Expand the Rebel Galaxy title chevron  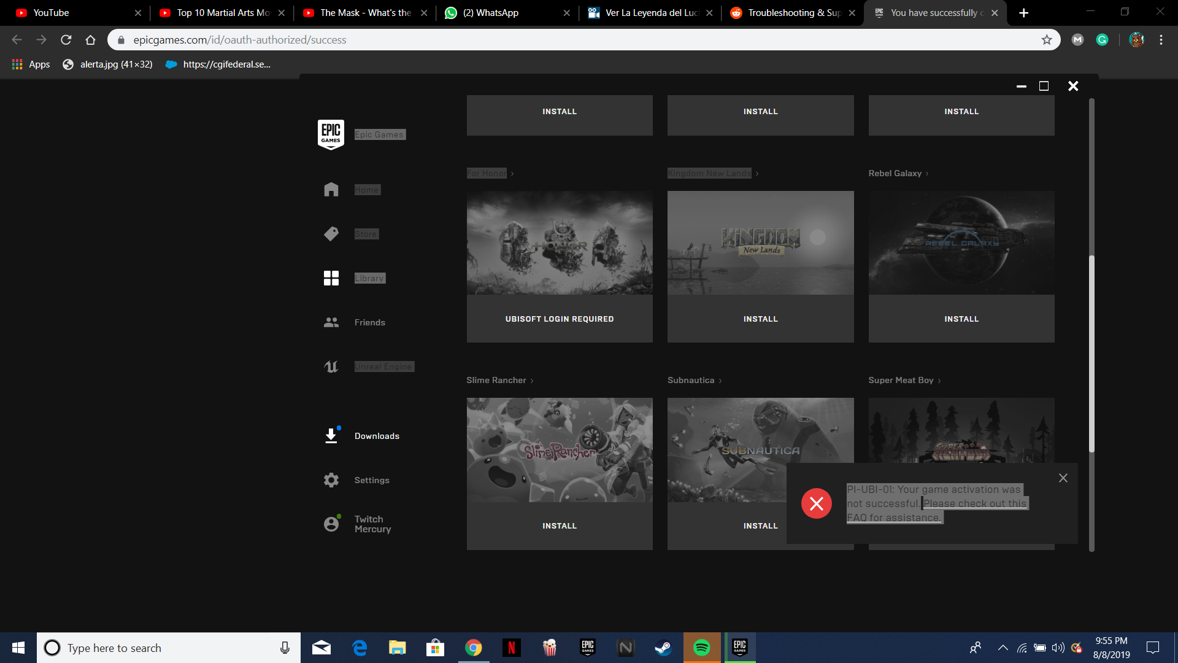pyautogui.click(x=927, y=174)
